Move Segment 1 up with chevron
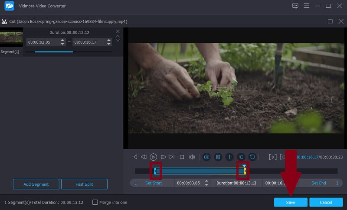Viewport: 347px width, 210px height. tap(118, 36)
